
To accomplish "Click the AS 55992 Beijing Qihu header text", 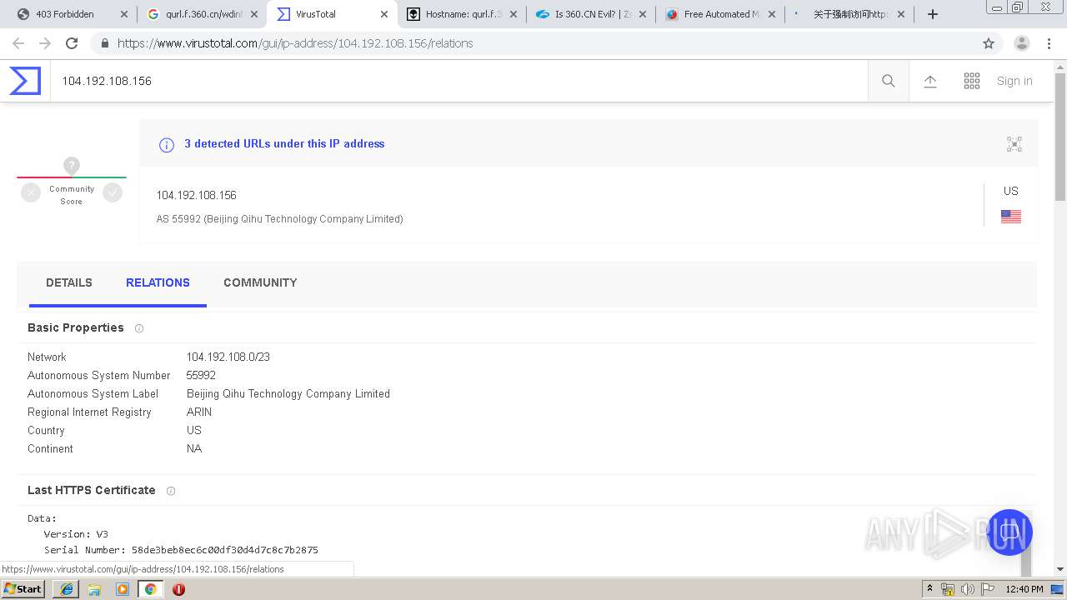I will 280,219.
